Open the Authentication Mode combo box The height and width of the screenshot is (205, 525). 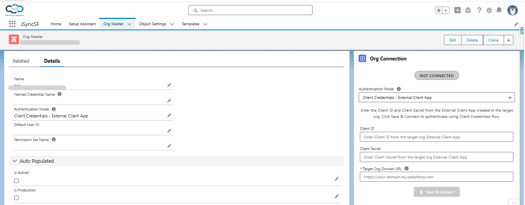[x=437, y=98]
